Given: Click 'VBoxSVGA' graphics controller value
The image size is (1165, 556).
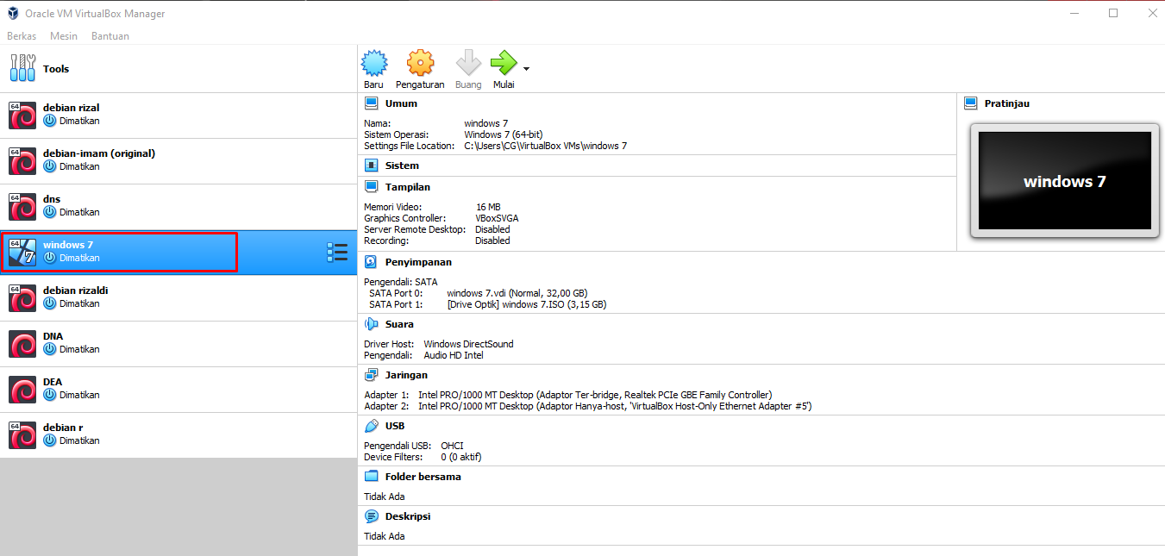Looking at the screenshot, I should coord(497,218).
